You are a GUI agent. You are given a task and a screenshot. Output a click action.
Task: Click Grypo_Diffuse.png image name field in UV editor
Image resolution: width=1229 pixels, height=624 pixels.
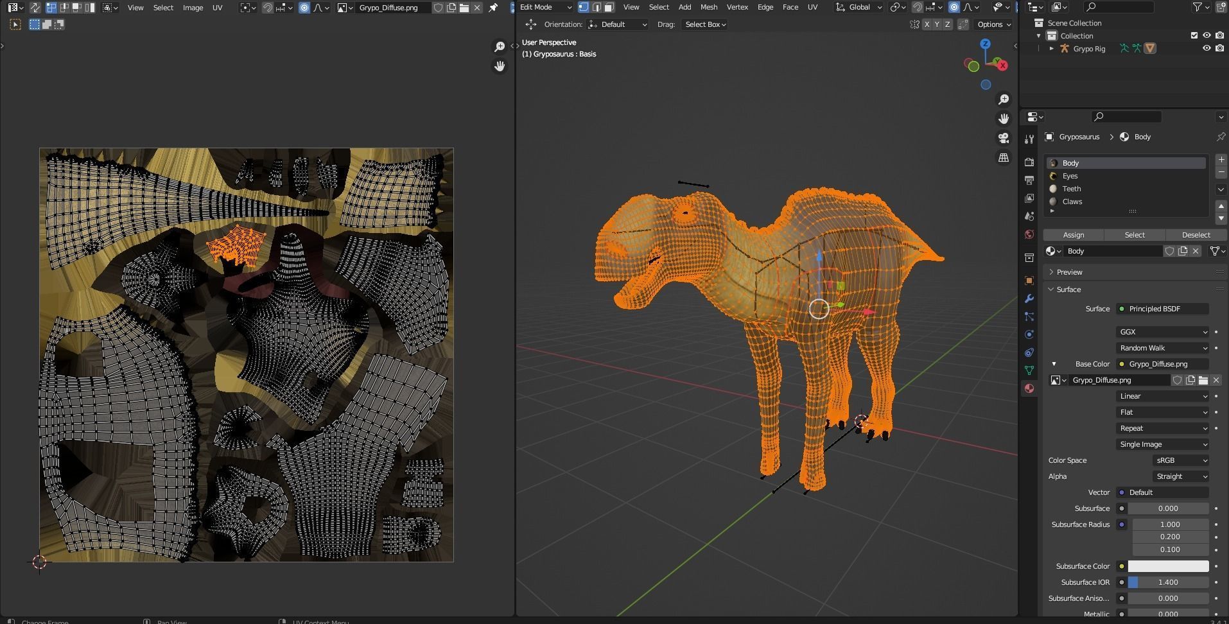tap(393, 8)
